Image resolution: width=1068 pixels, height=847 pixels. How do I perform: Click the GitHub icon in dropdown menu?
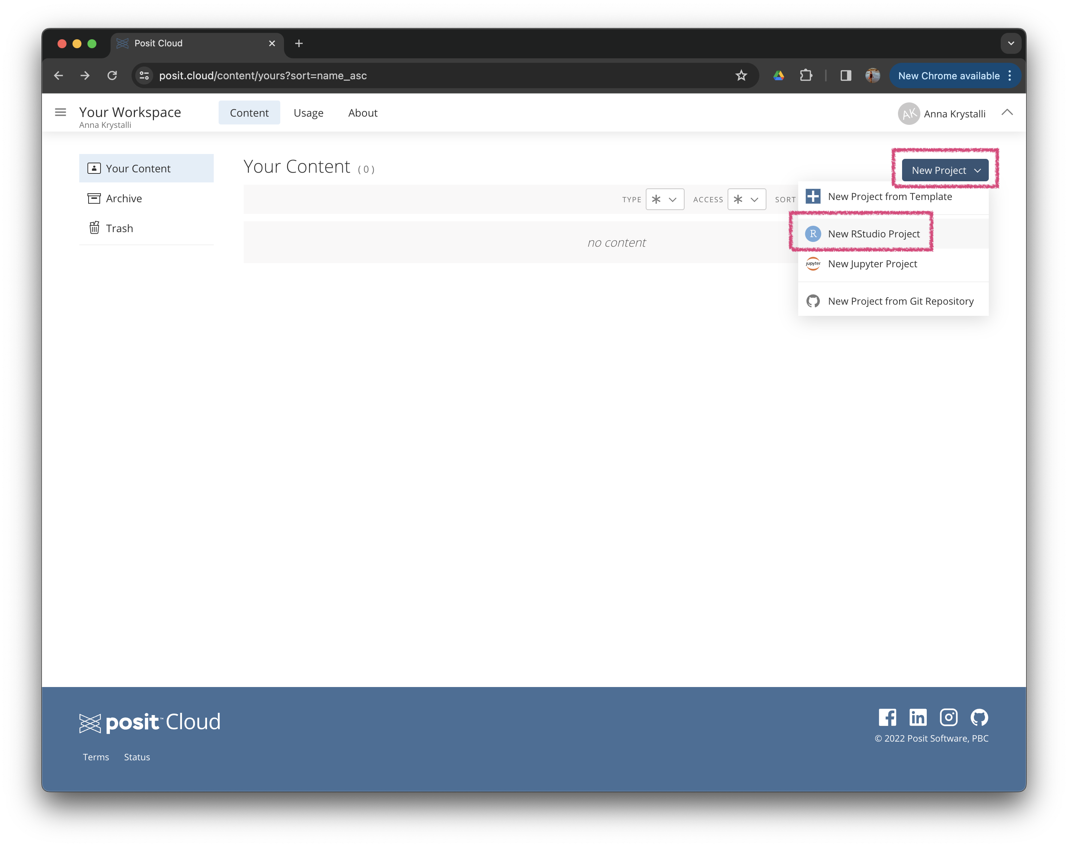tap(813, 301)
